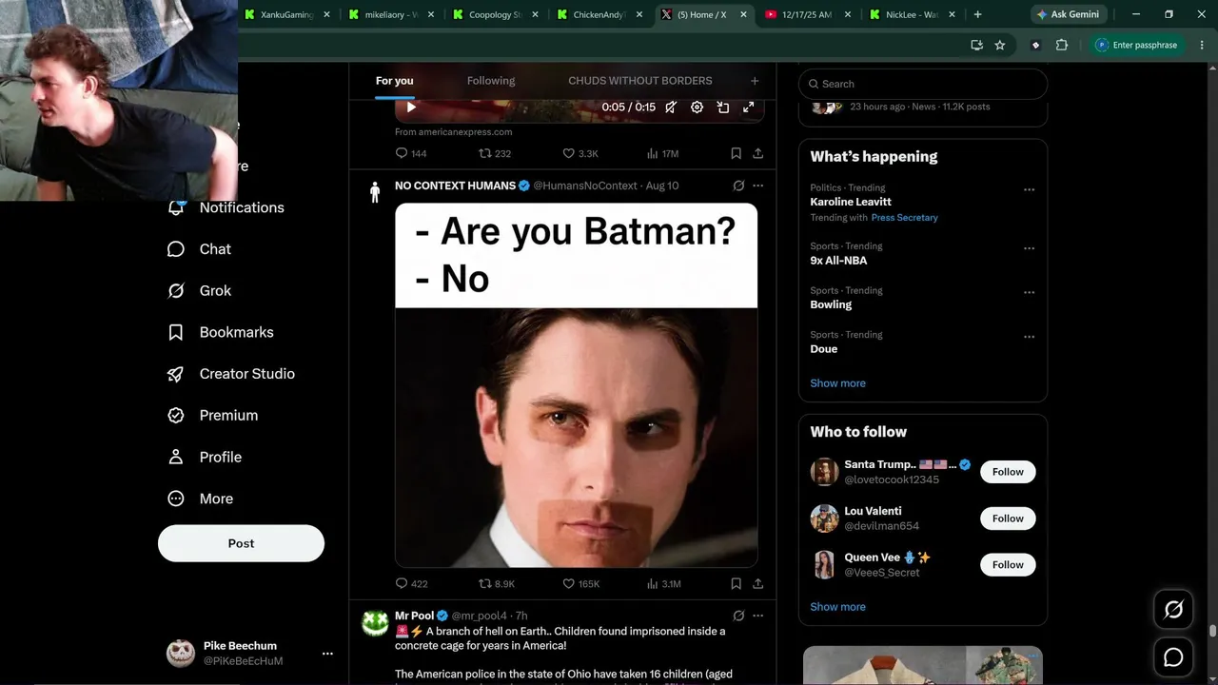1218x685 pixels.
Task: Reply to the post with 144 replies
Action: click(411, 153)
